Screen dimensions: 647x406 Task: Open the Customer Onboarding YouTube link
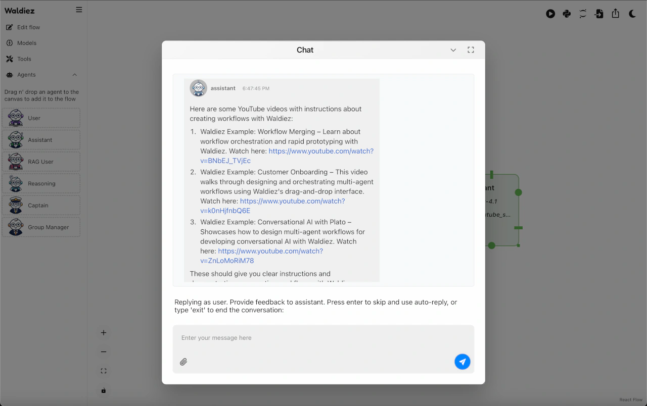click(292, 201)
